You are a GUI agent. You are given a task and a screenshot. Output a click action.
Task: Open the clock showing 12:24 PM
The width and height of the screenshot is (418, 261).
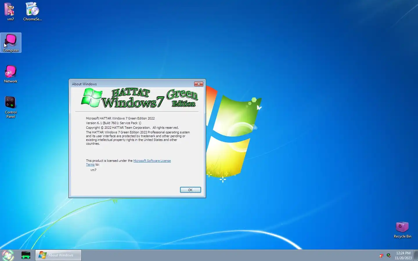coord(403,255)
